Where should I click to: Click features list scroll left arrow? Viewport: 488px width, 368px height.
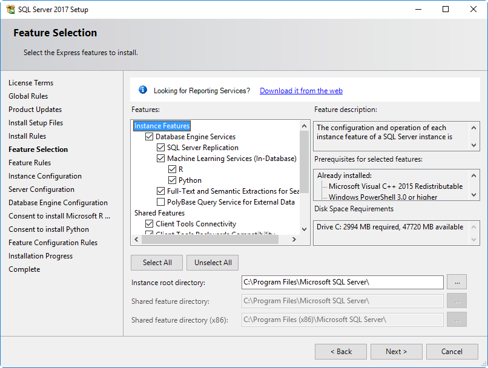click(x=136, y=239)
